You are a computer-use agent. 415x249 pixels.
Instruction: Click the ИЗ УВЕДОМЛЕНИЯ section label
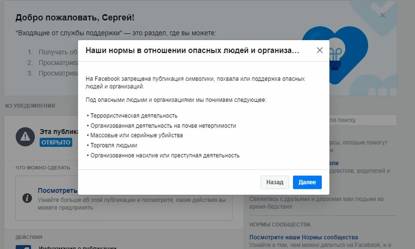(30, 106)
